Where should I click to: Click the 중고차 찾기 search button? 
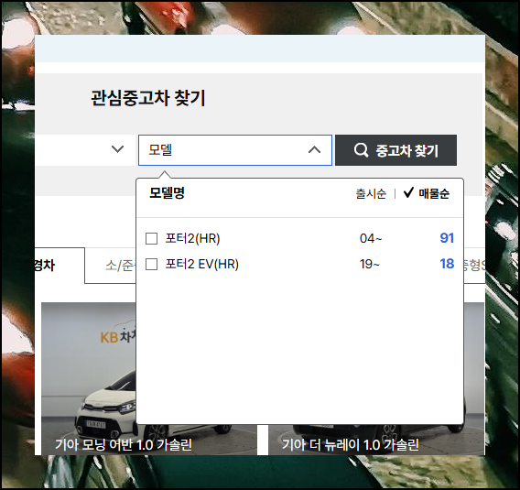396,150
